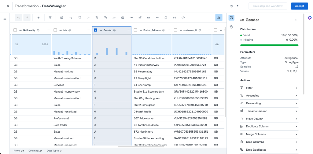Choose Drop Duplicates from the Actions list
Viewport: 313px width, 154px height.
256,150
